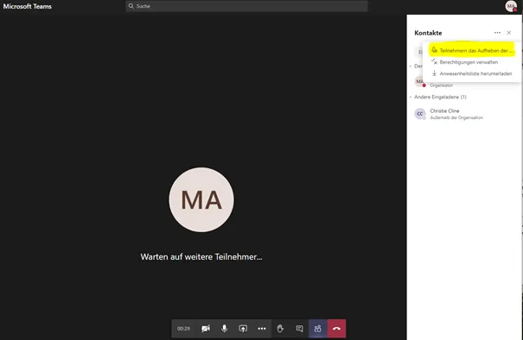
Task: Open Kontakte panel more options (three dots)
Action: click(x=497, y=33)
